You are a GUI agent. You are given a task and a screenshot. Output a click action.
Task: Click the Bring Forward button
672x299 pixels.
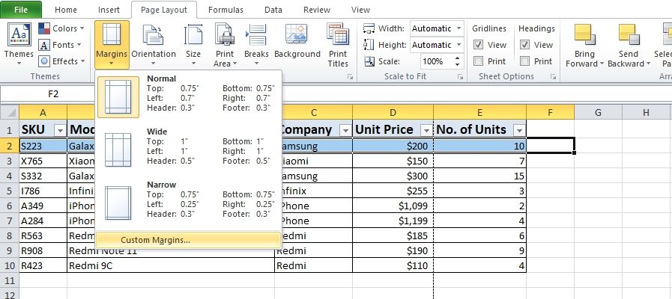tap(584, 45)
